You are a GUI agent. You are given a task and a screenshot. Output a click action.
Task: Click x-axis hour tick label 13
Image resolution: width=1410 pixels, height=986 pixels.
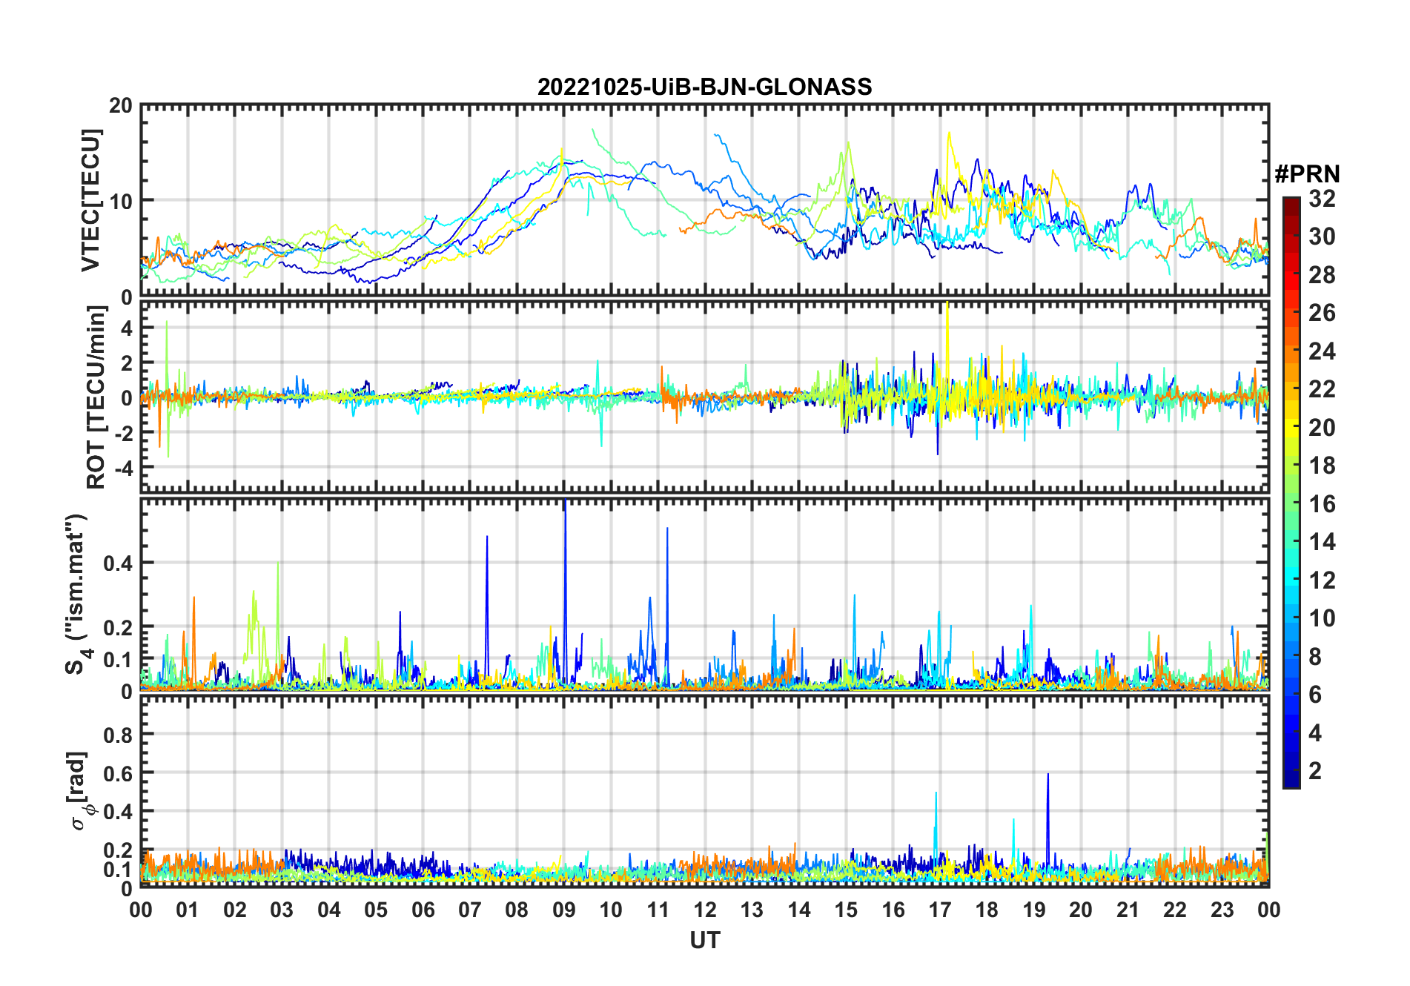752,910
